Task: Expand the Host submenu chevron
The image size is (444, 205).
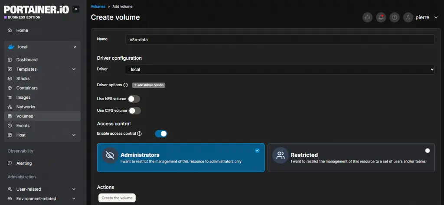Action: pos(74,135)
